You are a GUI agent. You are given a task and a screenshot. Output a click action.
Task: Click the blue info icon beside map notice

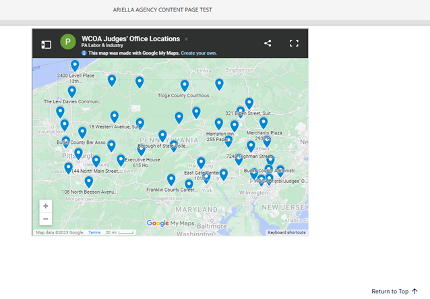[84, 53]
